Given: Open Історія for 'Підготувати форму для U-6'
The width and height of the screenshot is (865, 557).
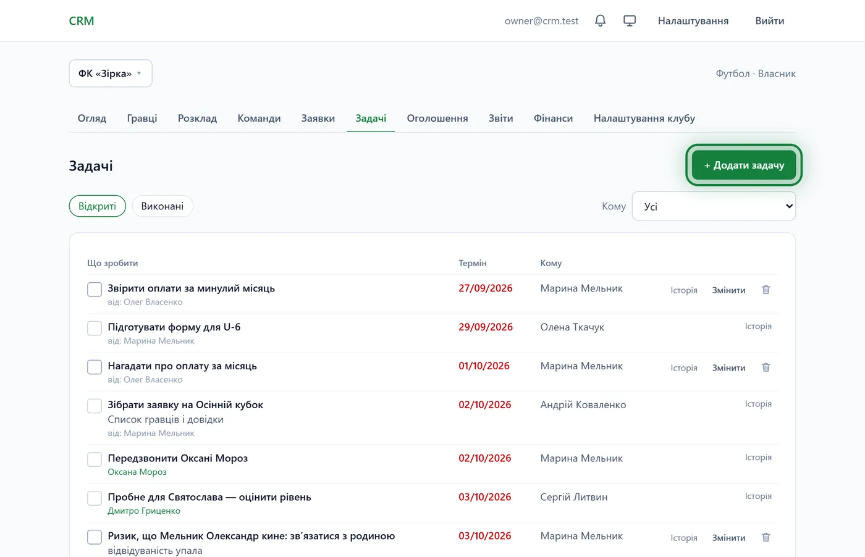Looking at the screenshot, I should coord(758,326).
